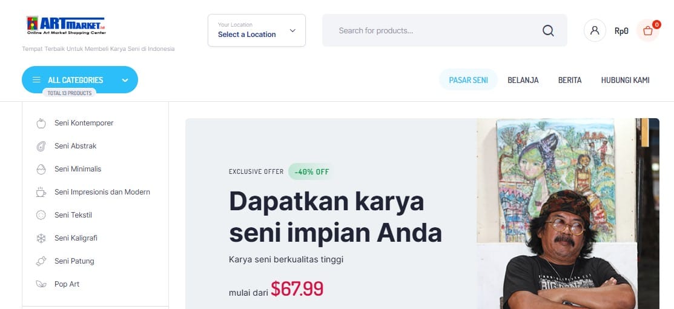The image size is (674, 309).
Task: Open the user account icon
Action: click(595, 30)
